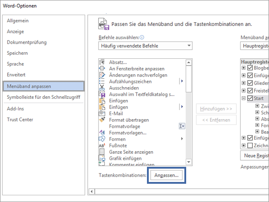Expand the Sch... group under Start
The height and width of the screenshot is (202, 269).
(x=257, y=112)
